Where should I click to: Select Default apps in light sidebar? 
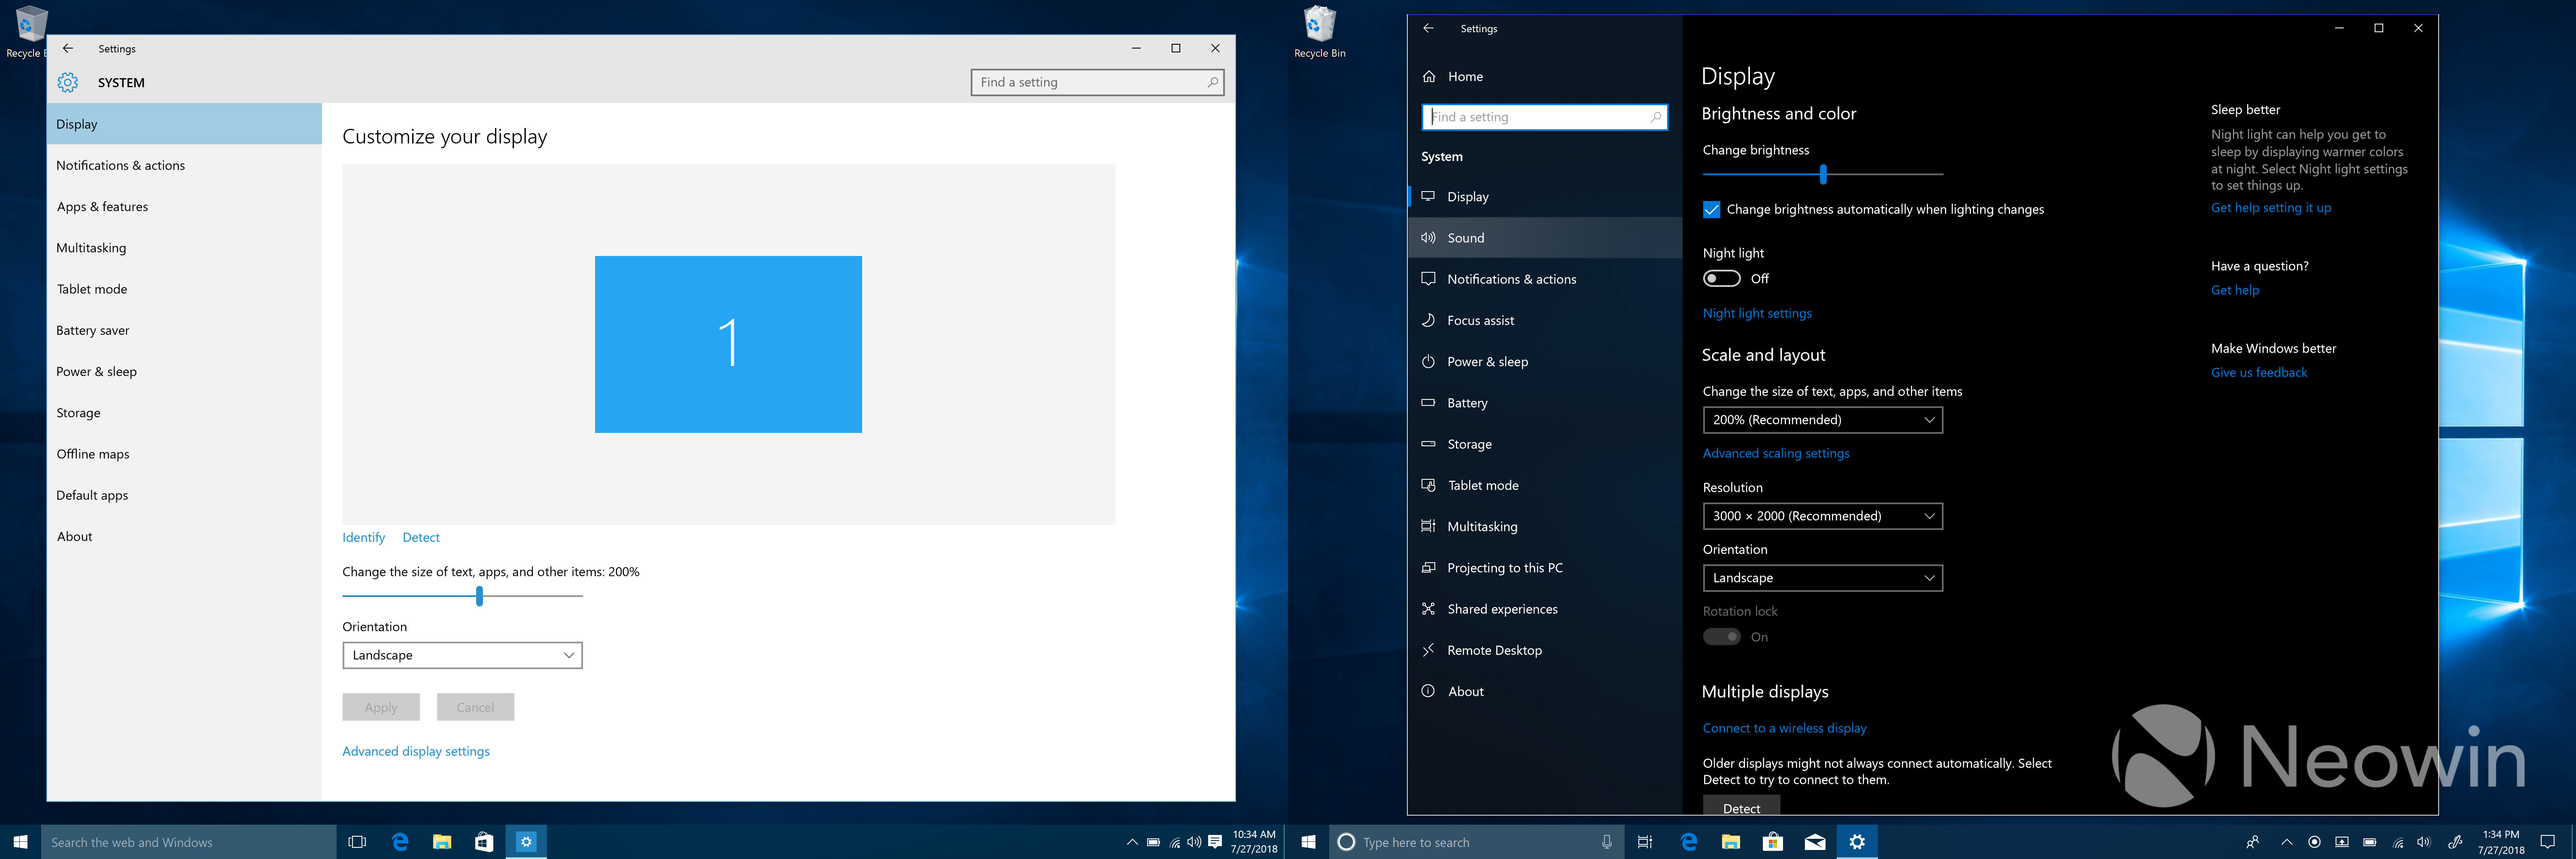92,495
